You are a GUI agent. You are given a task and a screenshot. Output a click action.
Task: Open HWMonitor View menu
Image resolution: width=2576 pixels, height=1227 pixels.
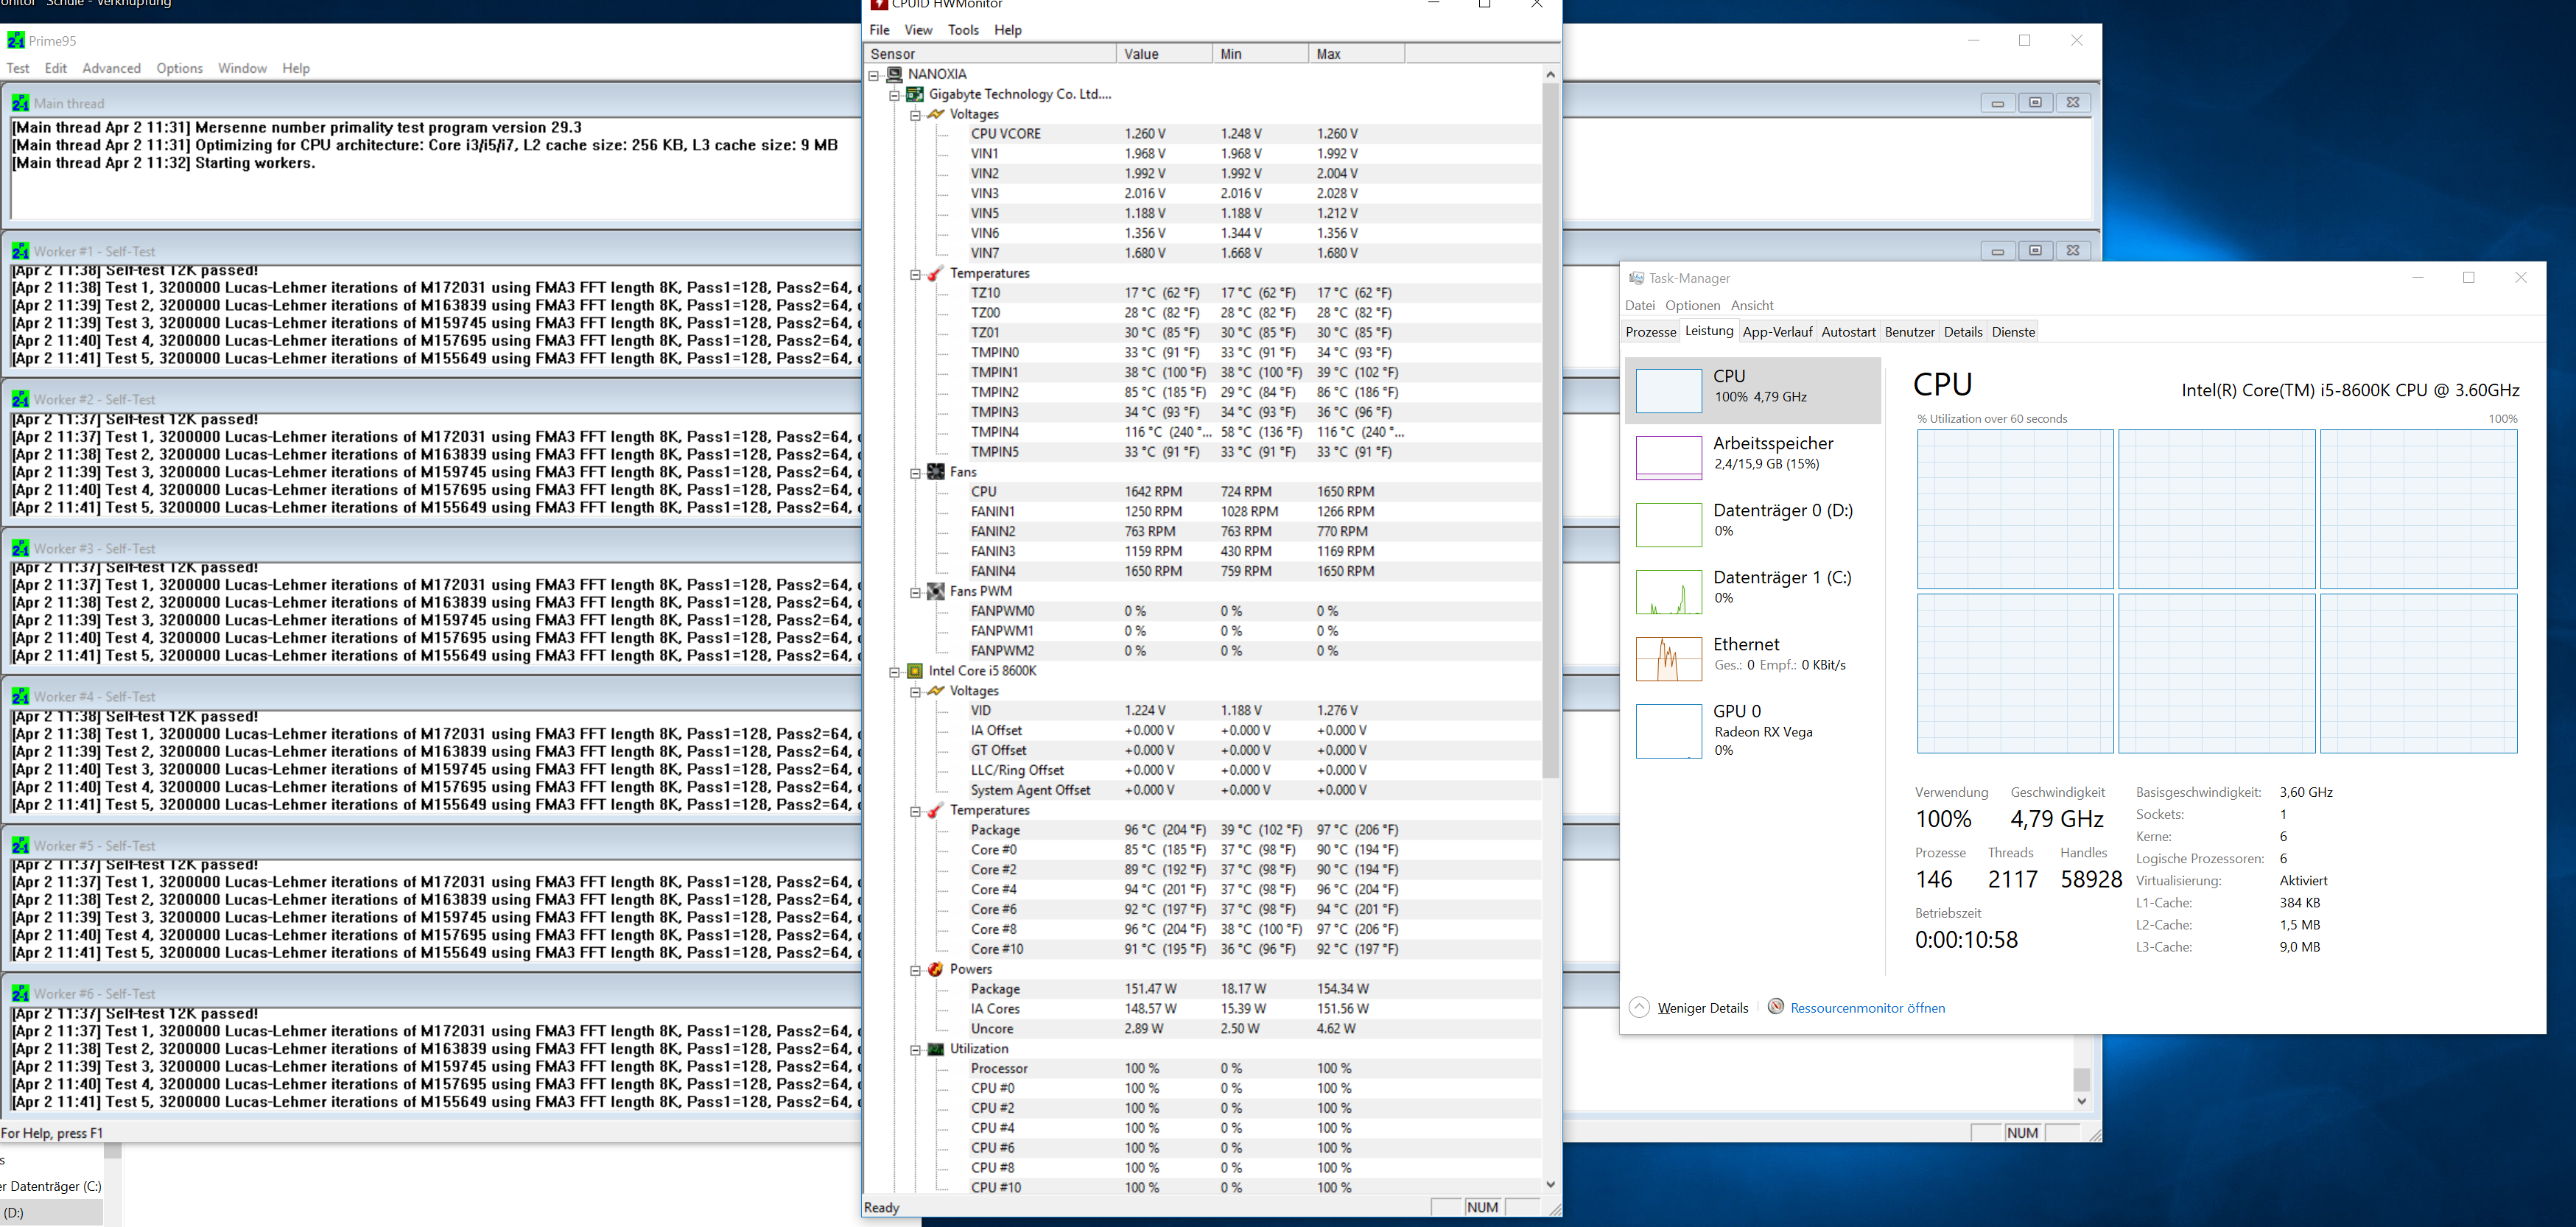coord(918,30)
